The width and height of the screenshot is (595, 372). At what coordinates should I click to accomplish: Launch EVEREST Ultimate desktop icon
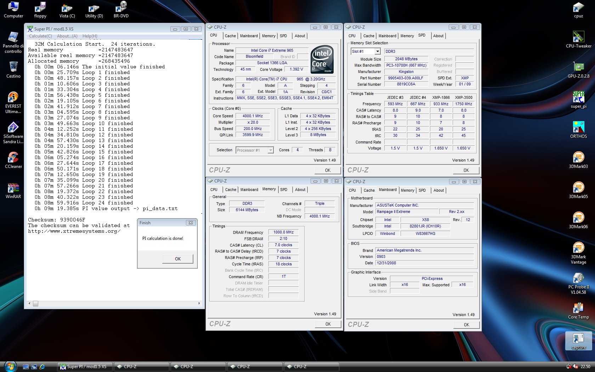pos(13,103)
